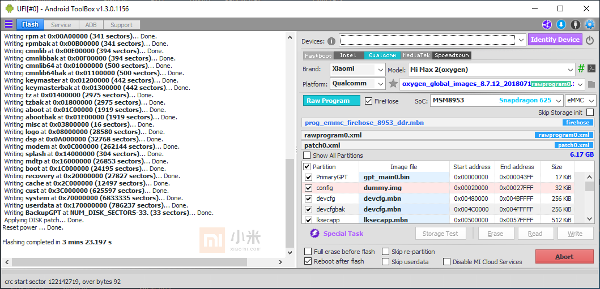Viewport: 600px width, 289px height.
Task: Toggle the Partition header select-all checkbox
Action: 307,167
